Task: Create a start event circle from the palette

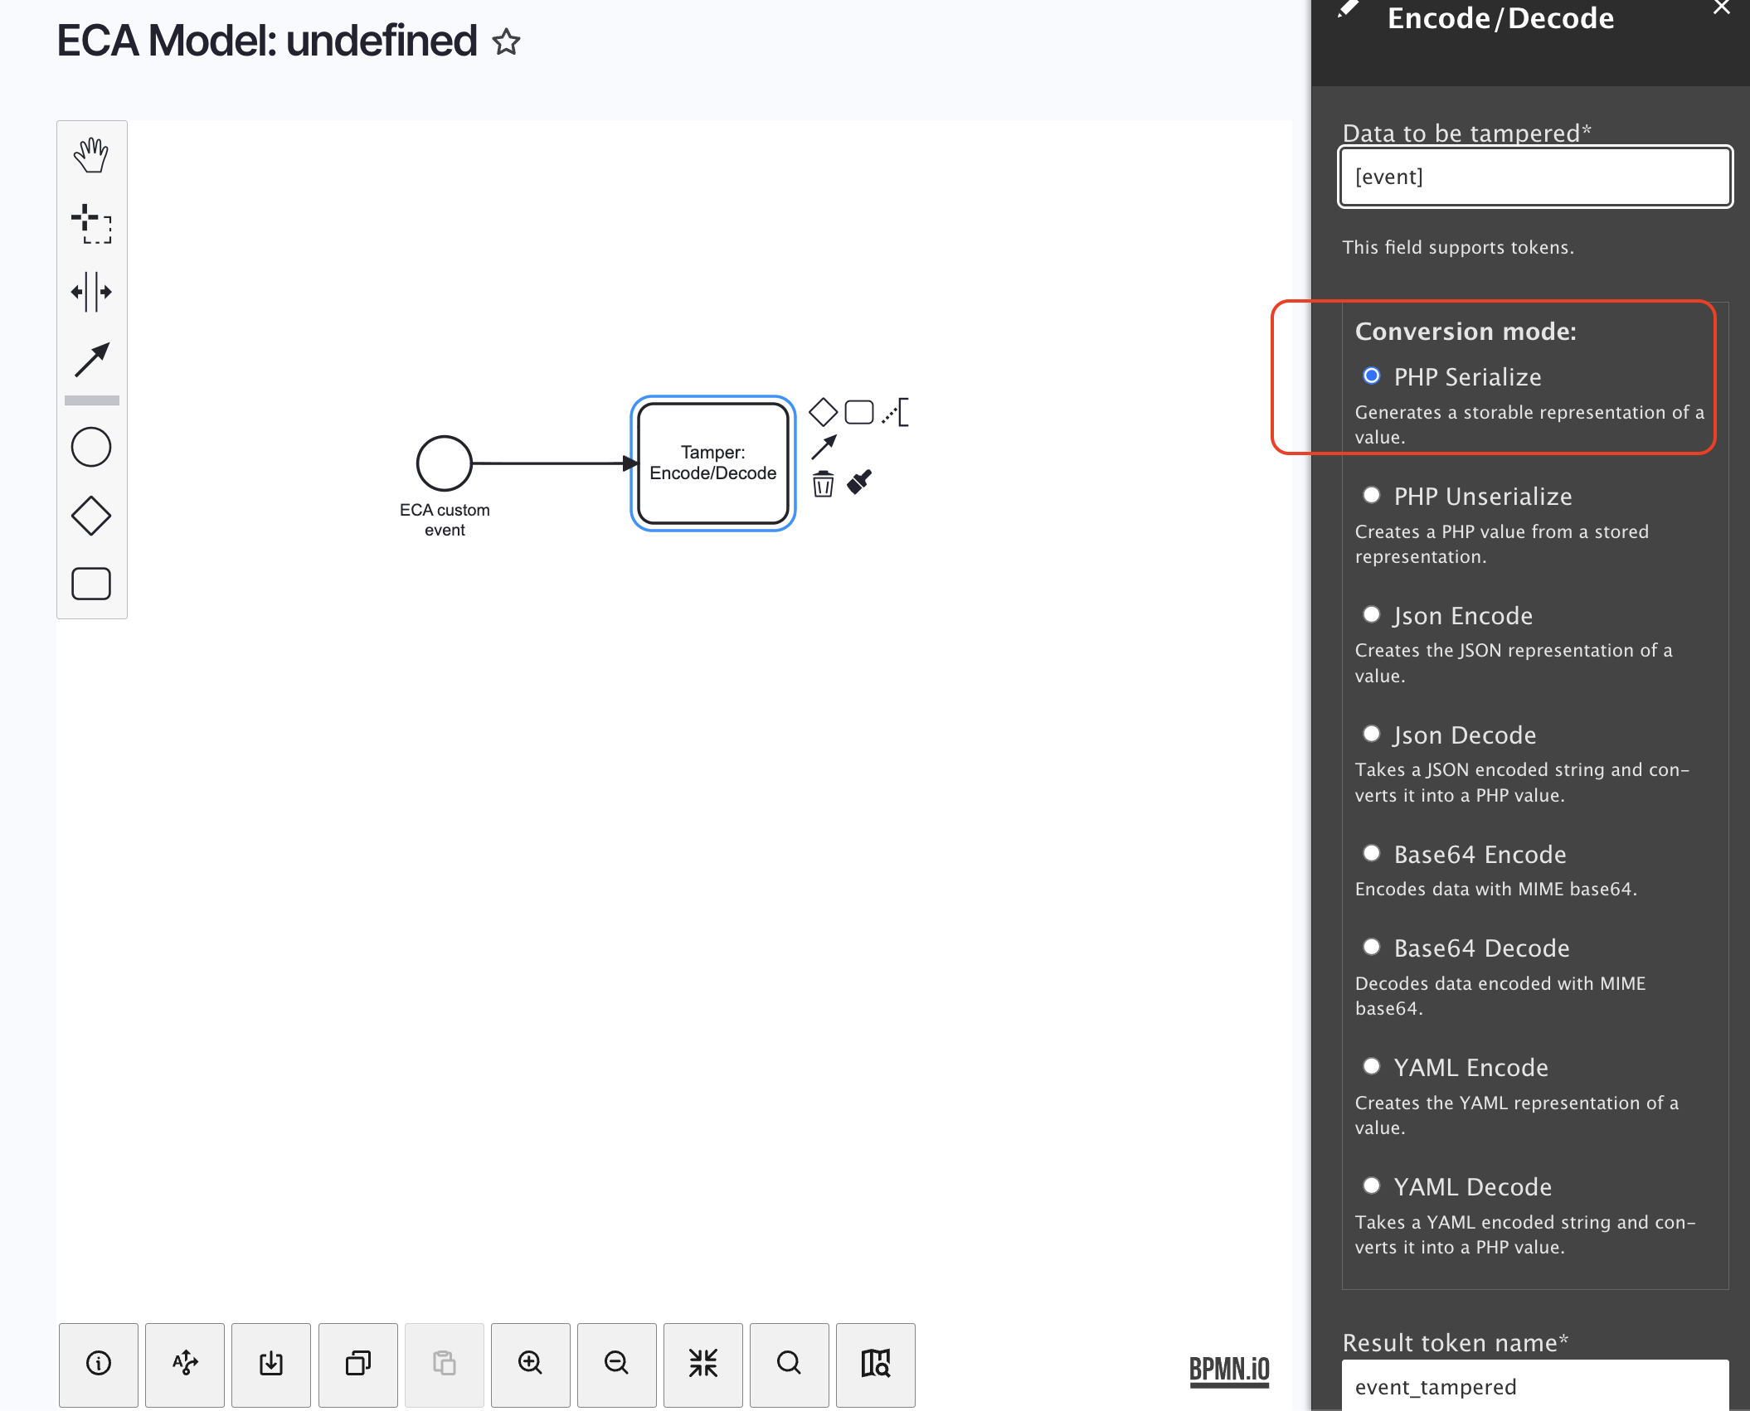Action: tap(91, 447)
